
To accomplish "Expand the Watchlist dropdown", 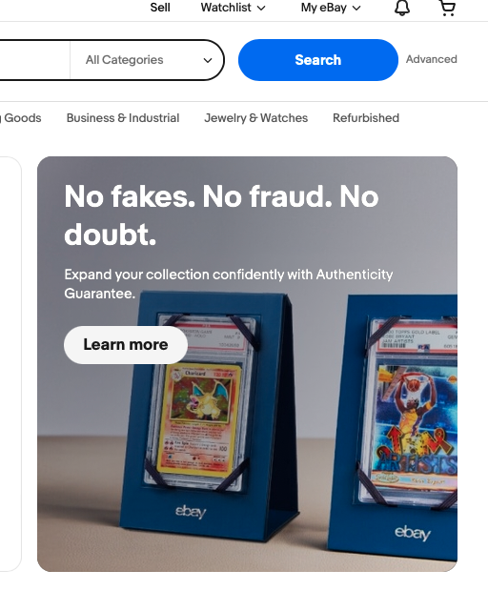I will click(233, 8).
